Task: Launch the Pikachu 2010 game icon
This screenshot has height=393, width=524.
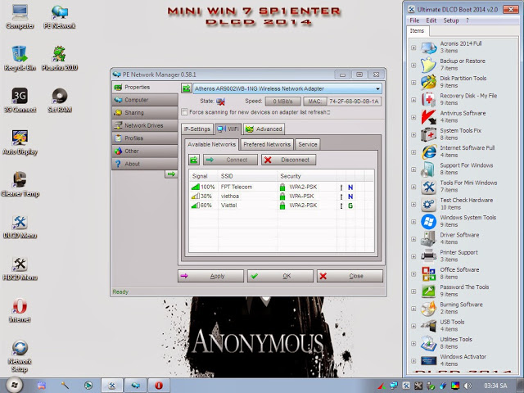Action: click(60, 58)
